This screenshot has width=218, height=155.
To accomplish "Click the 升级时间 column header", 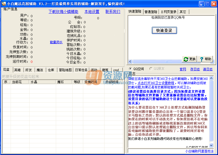I will 113,82.
